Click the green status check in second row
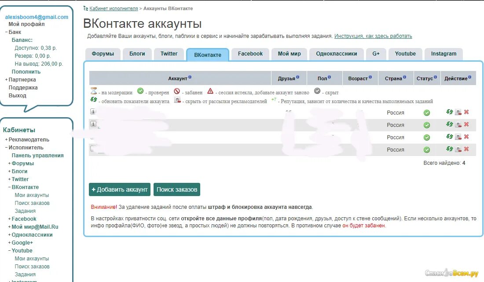The width and height of the screenshot is (484, 282). (x=427, y=125)
